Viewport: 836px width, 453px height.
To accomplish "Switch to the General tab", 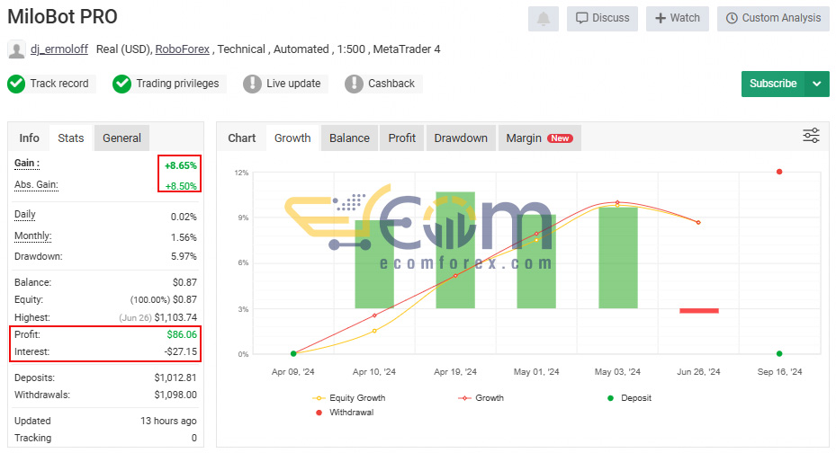I will pos(121,138).
